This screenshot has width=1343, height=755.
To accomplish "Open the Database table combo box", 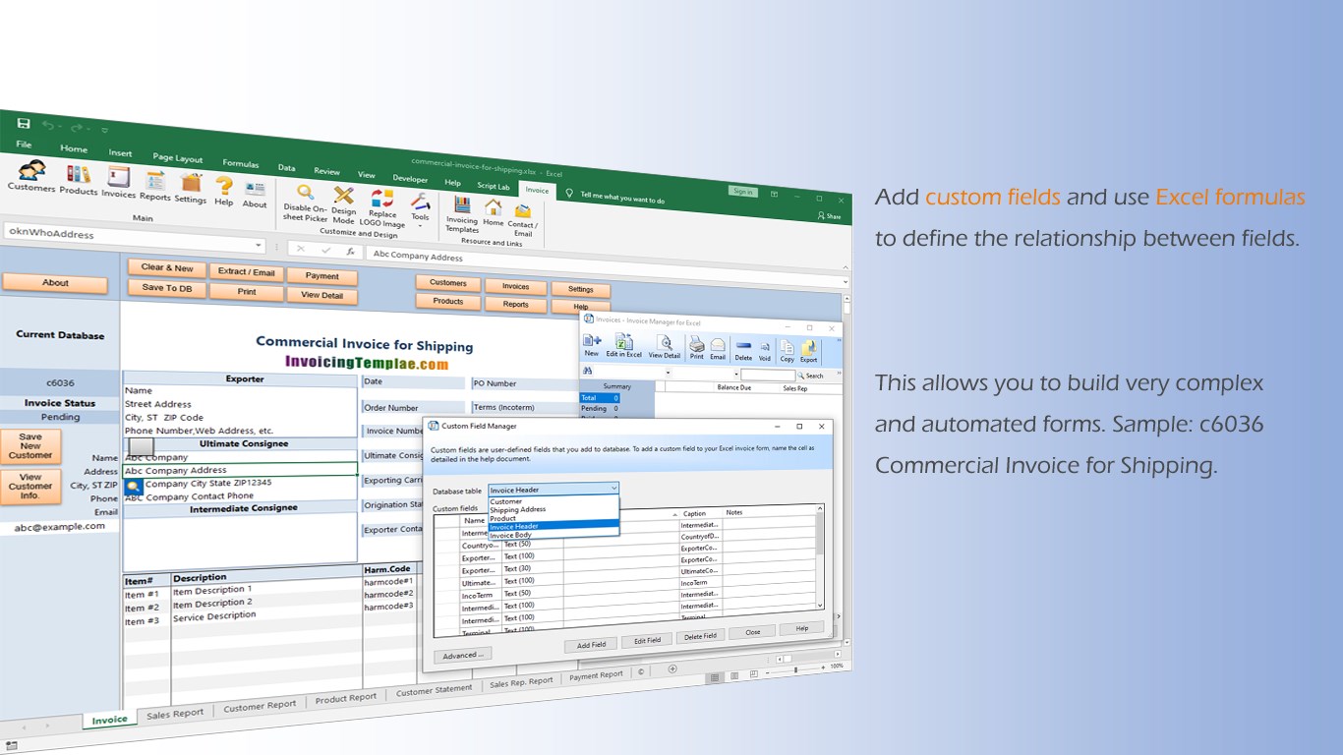I will pyautogui.click(x=554, y=489).
